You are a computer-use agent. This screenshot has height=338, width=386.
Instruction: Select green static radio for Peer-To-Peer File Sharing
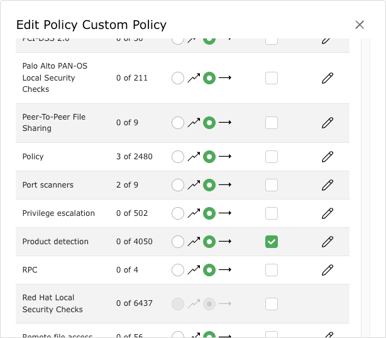(209, 123)
